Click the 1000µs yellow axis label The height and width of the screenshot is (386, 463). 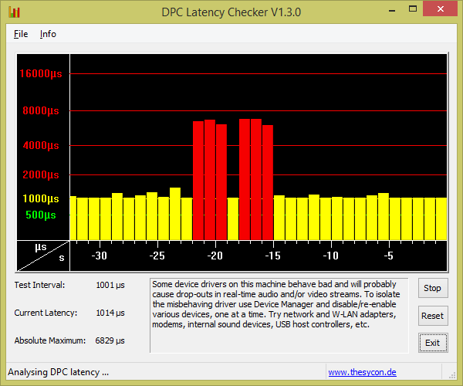pyautogui.click(x=41, y=198)
